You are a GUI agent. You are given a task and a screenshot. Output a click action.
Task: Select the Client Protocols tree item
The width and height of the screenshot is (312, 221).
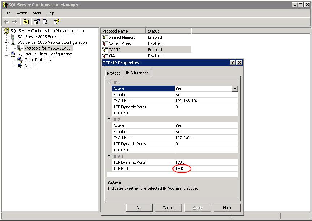tap(38, 60)
